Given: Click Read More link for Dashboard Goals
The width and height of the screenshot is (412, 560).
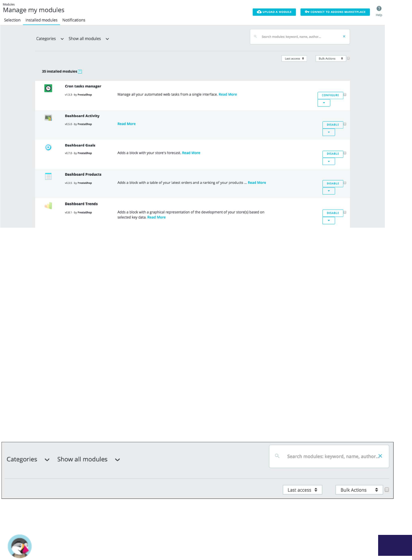Looking at the screenshot, I should 191,153.
